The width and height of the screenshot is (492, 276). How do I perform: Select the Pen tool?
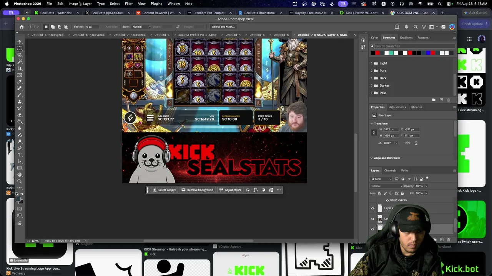[x=20, y=148]
